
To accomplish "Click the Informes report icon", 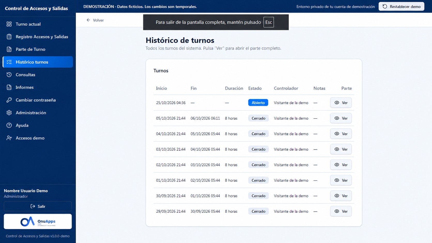I will pos(9,87).
